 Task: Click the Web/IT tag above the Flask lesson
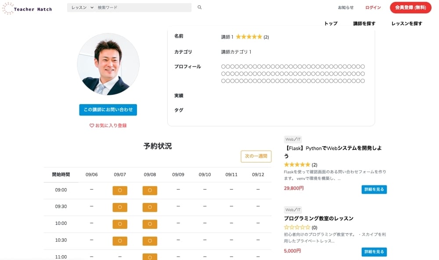pyautogui.click(x=293, y=139)
